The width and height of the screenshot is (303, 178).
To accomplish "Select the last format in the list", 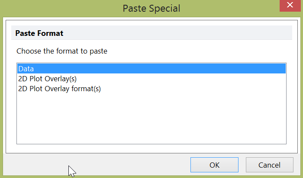I will (59, 89).
